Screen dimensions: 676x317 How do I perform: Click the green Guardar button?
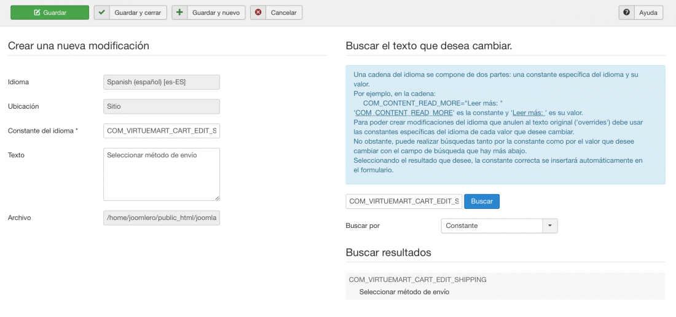pos(50,12)
